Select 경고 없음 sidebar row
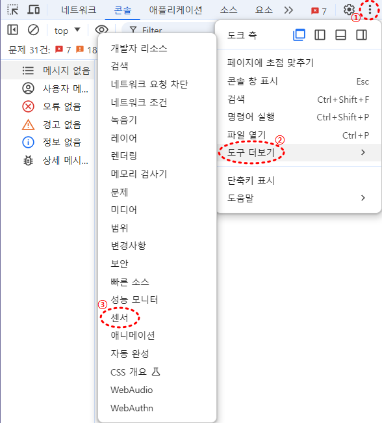The height and width of the screenshot is (423, 382). (49, 125)
